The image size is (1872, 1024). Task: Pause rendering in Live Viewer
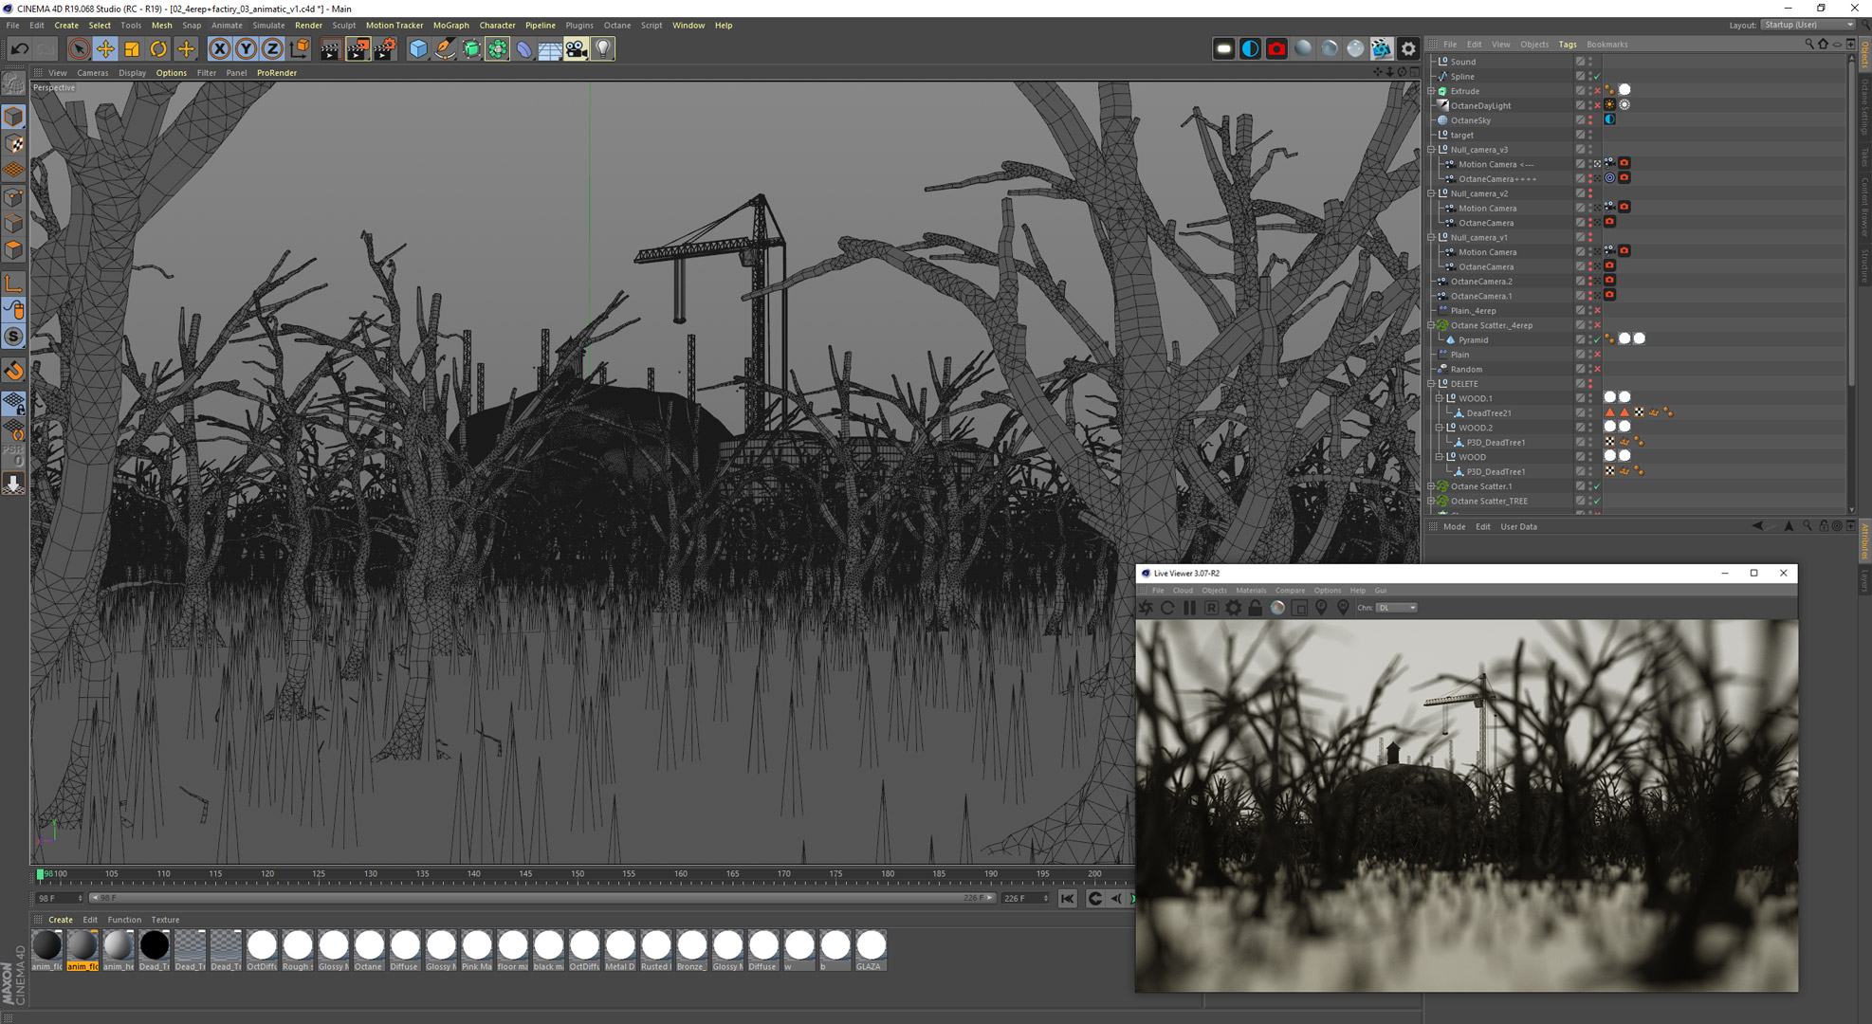tap(1189, 608)
